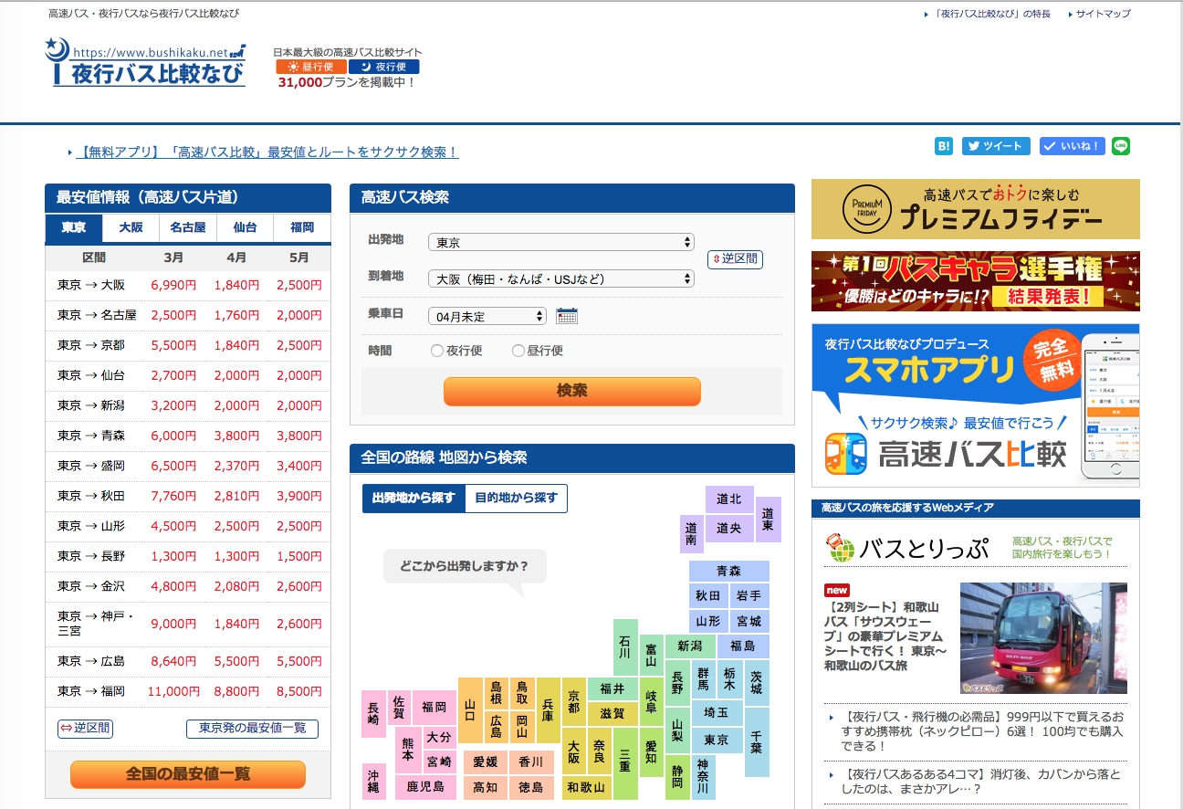
Task: Share via the LINE icon
Action: point(1121,146)
